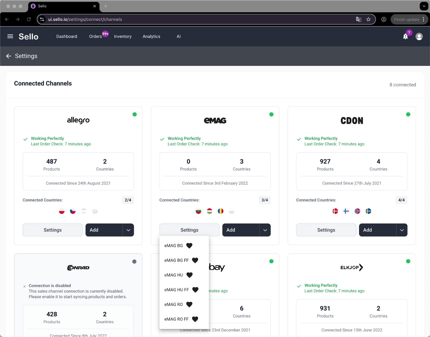
Task: Open the hamburger menu next to Sello logo
Action: pos(10,36)
